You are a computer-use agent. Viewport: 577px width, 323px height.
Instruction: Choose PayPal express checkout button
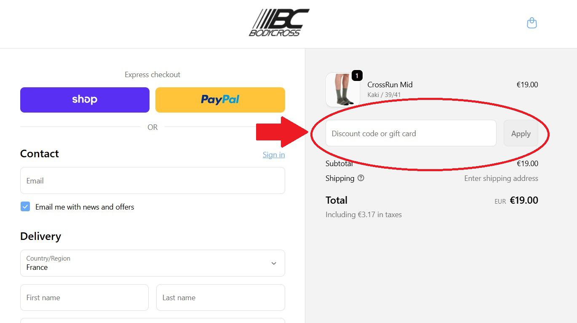(220, 100)
